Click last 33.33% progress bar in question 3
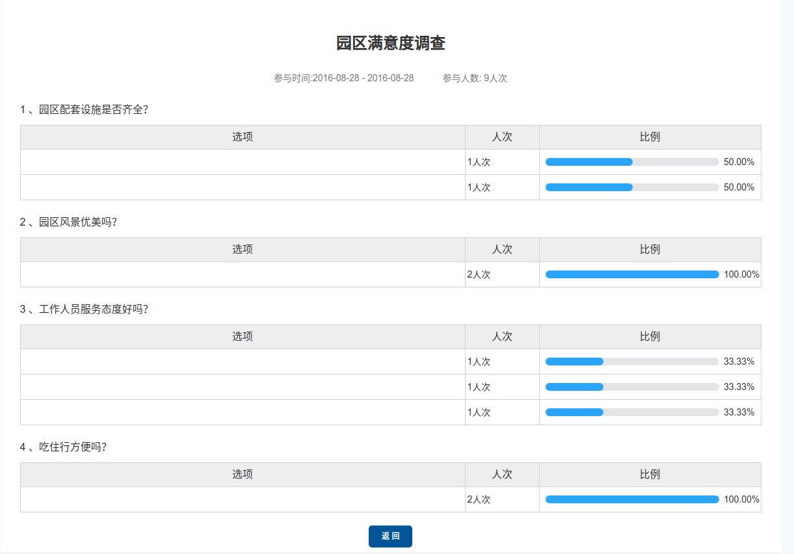This screenshot has width=794, height=554. [632, 412]
